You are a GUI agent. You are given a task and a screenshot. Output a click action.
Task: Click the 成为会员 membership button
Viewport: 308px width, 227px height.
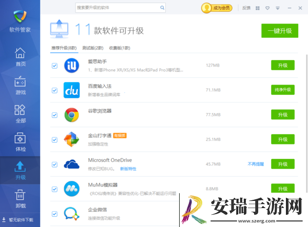click(x=217, y=8)
